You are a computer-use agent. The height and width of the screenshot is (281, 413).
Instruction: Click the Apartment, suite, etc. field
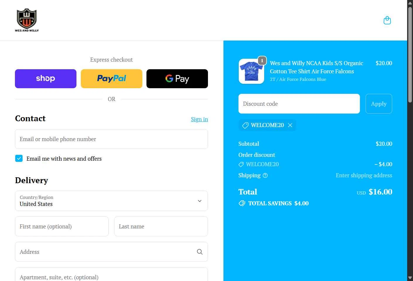pyautogui.click(x=111, y=275)
